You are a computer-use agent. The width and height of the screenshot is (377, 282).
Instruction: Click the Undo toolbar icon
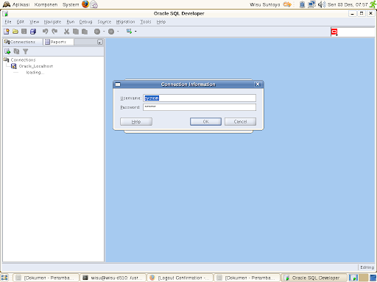[45, 32]
